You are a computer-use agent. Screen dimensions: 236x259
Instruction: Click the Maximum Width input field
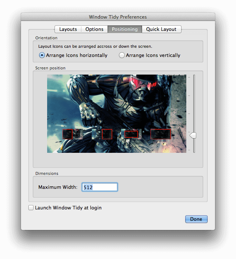click(100, 187)
